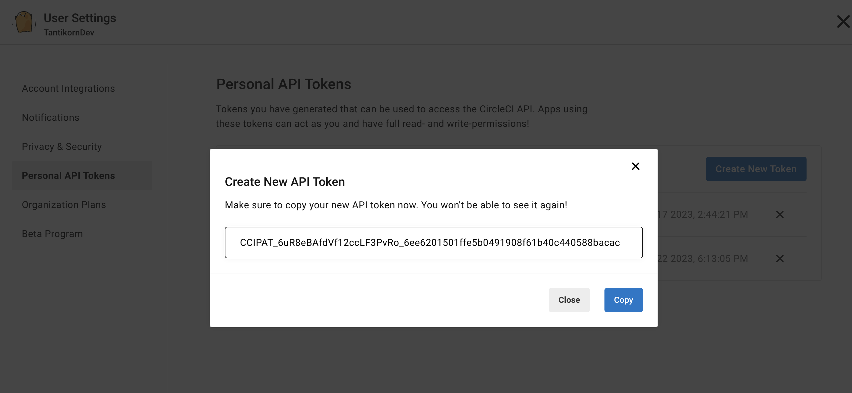Viewport: 852px width, 393px height.
Task: Click the Close button in dialog
Action: click(x=569, y=300)
